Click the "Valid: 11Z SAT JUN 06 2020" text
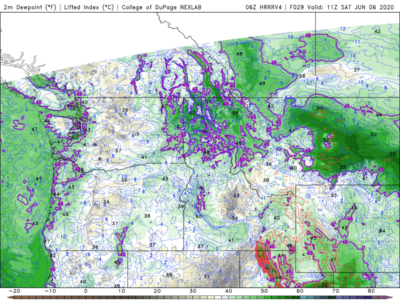The image size is (400, 300). pos(350,7)
